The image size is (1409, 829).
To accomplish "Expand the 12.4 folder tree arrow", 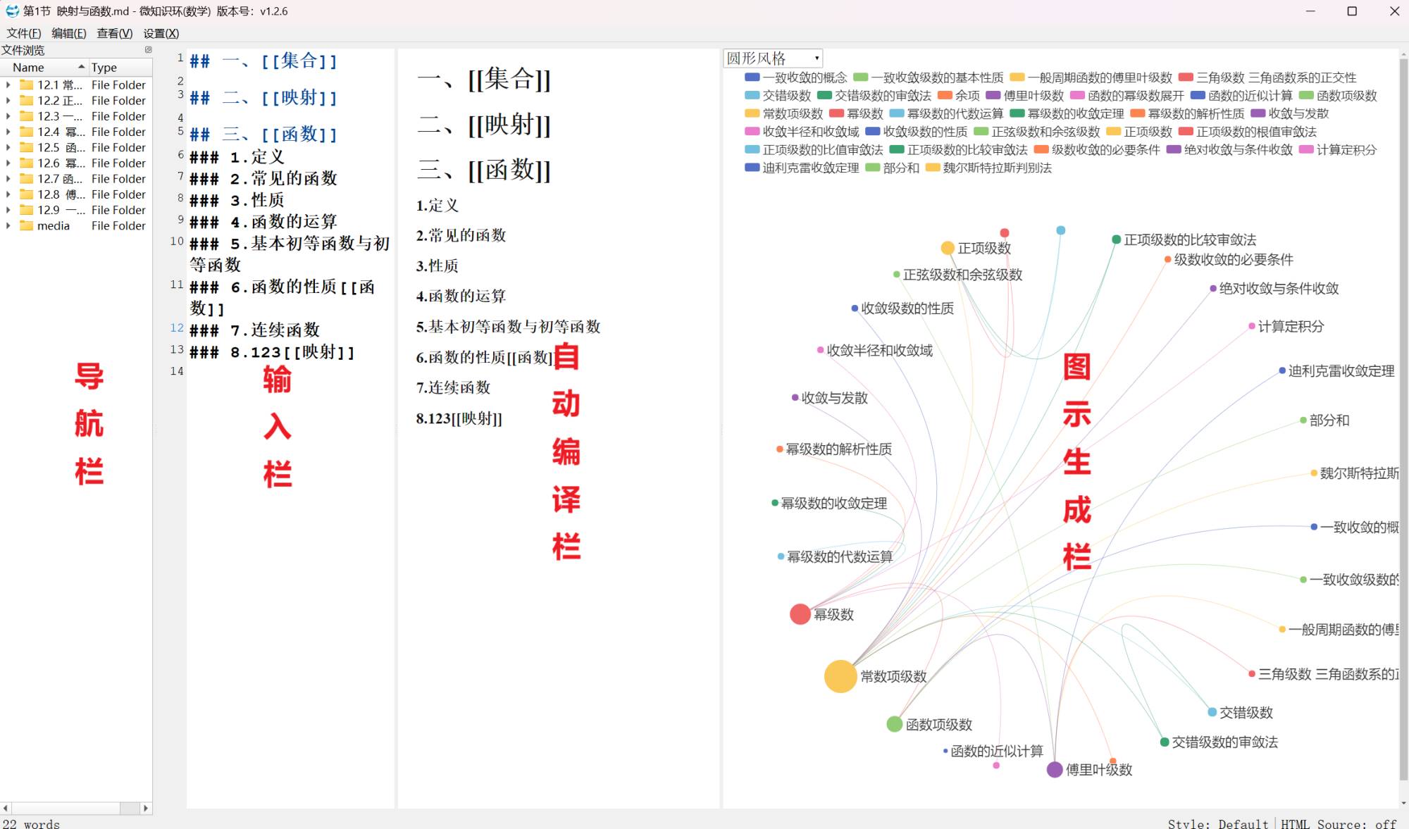I will pos(8,132).
